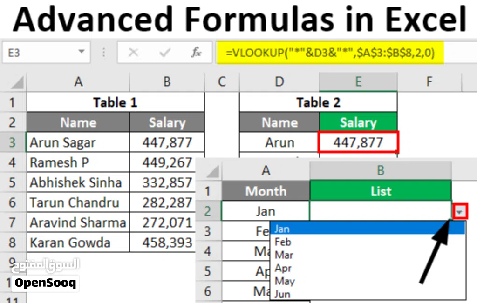Click the formula bar options dots handle
This screenshot has width=477, height=303.
(104, 53)
